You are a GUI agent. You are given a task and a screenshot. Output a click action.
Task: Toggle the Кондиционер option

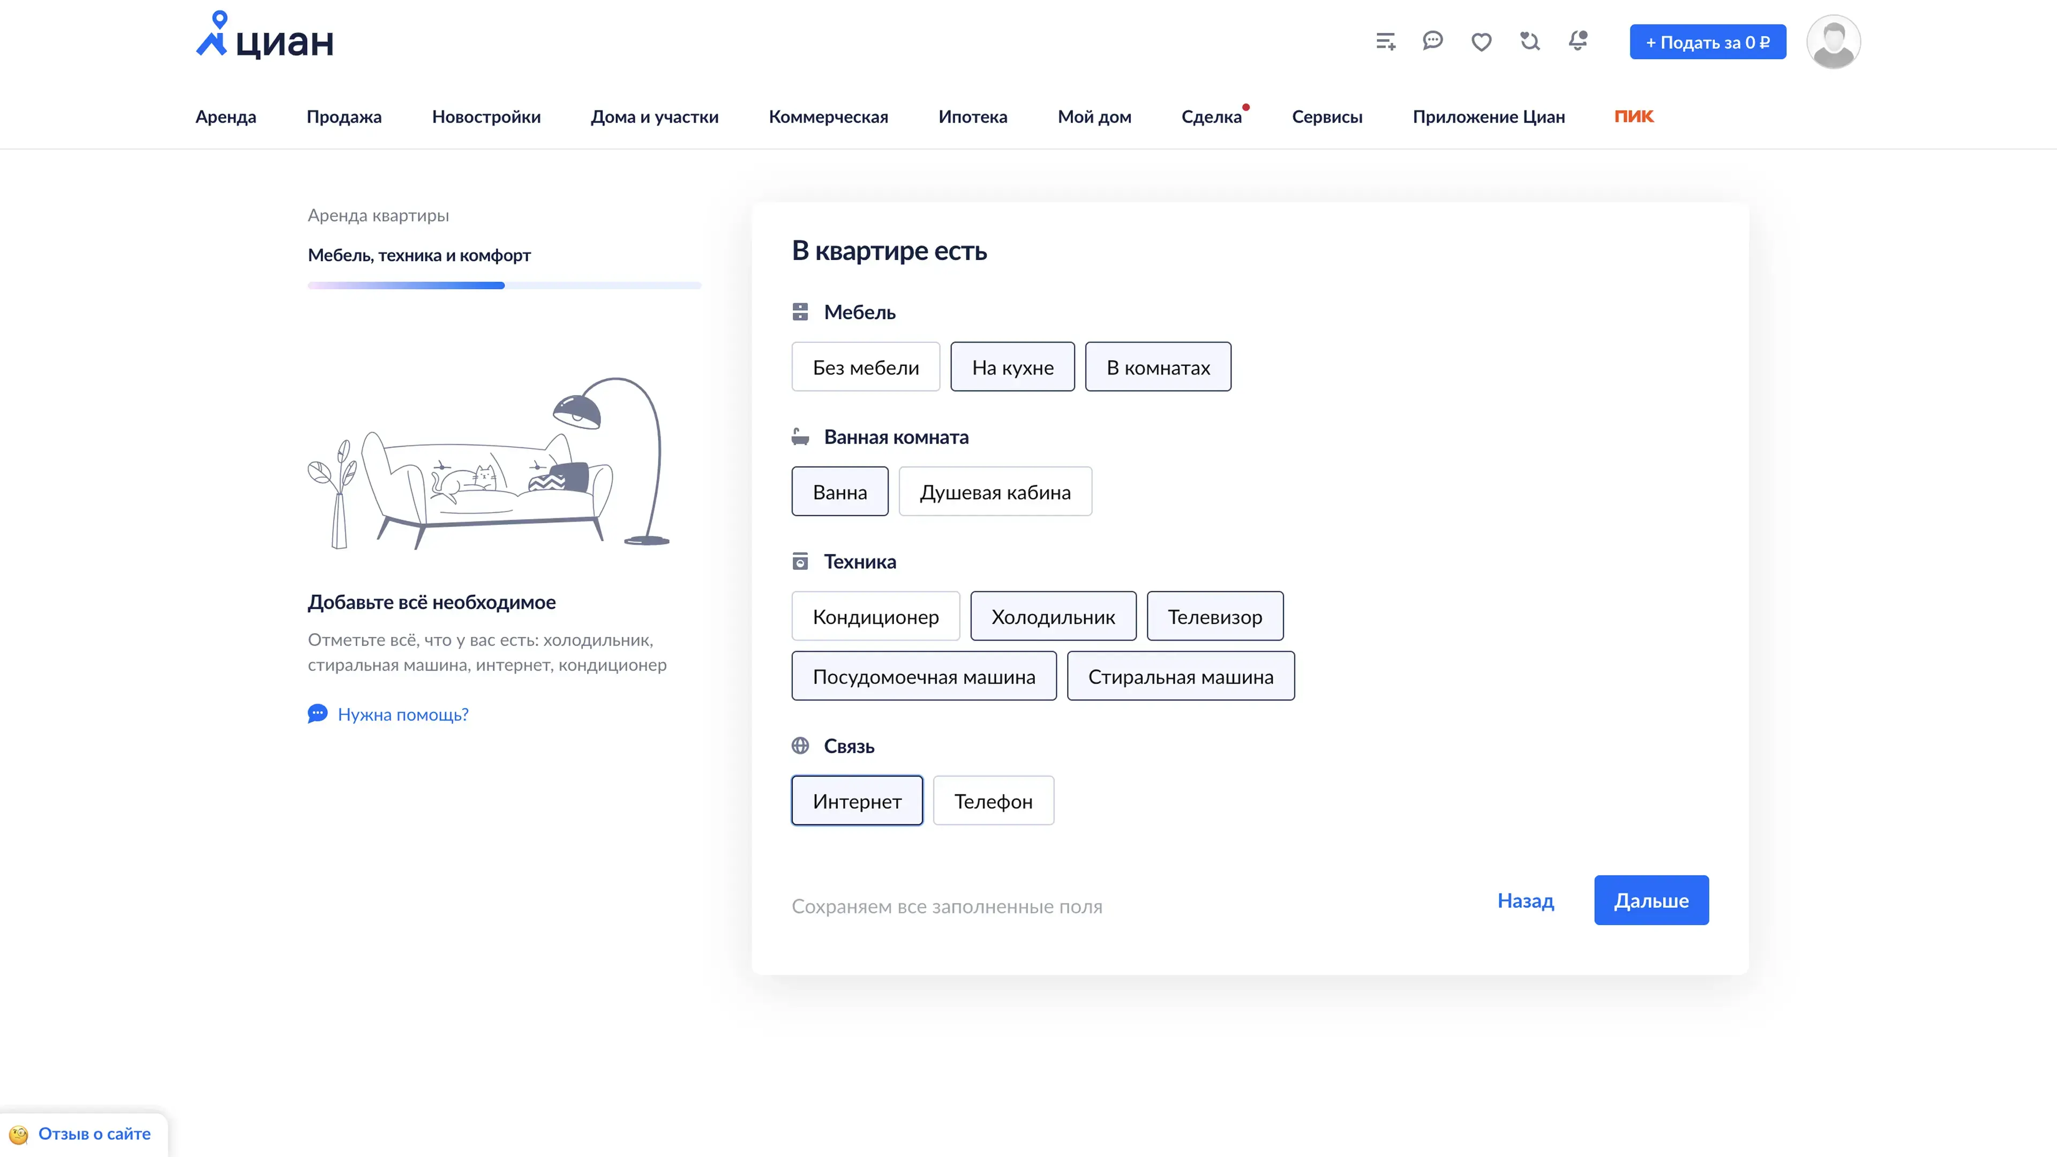tap(875, 617)
